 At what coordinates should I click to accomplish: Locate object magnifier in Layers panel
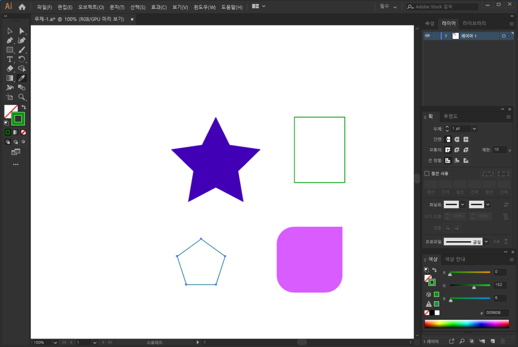[x=462, y=341]
